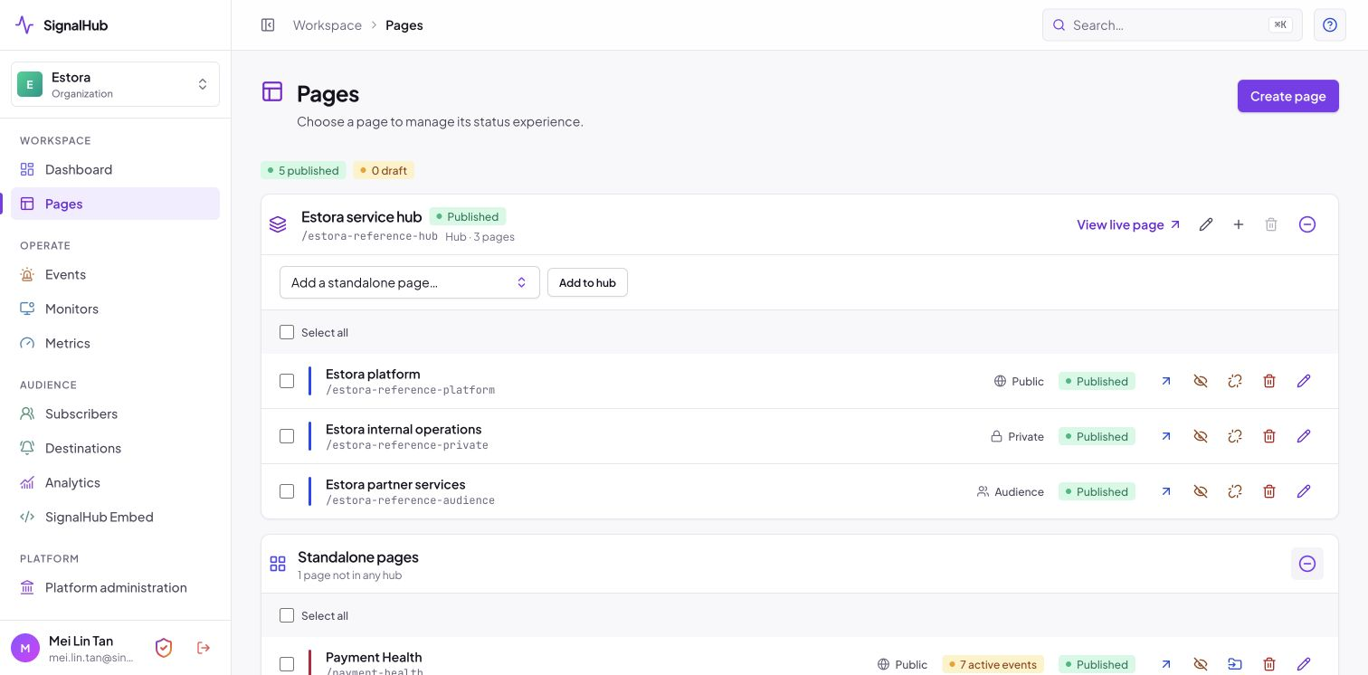This screenshot has height=675, width=1368.
Task: Click the Add to hub button
Action: tap(587, 282)
